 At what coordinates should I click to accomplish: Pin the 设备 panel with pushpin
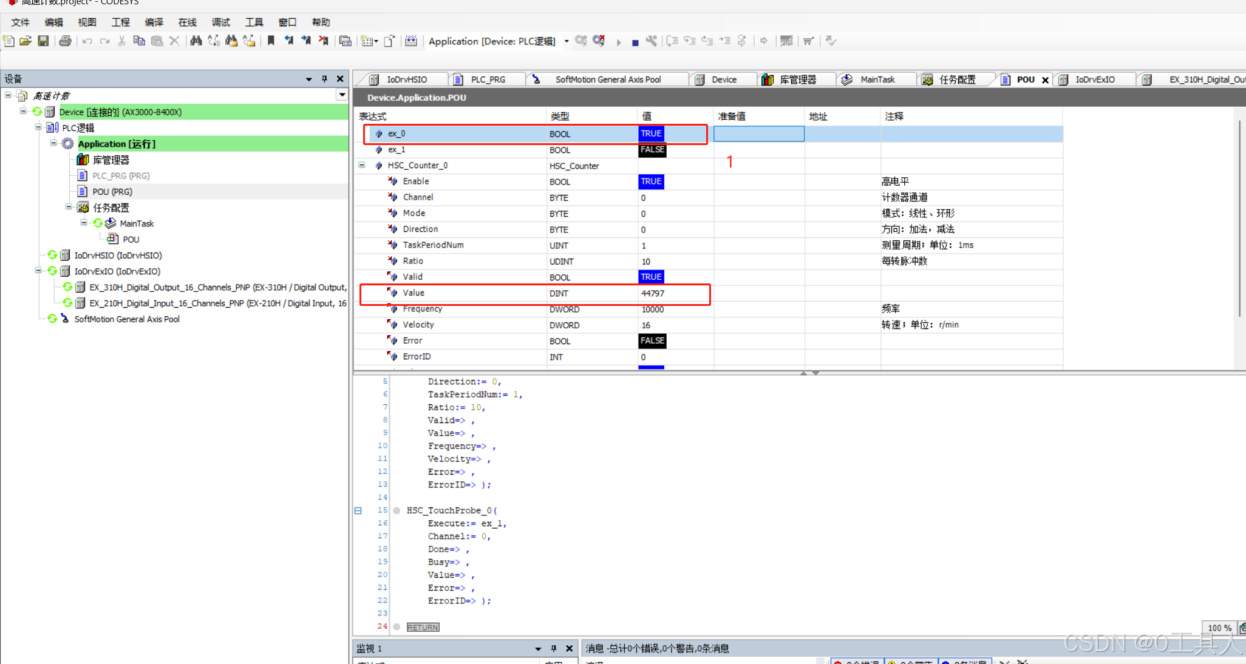[x=324, y=79]
